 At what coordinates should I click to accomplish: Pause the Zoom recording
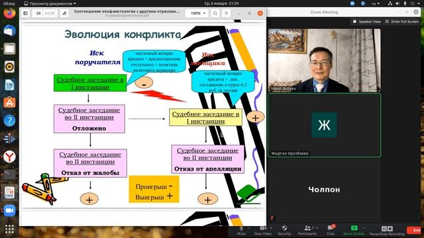coord(384,229)
